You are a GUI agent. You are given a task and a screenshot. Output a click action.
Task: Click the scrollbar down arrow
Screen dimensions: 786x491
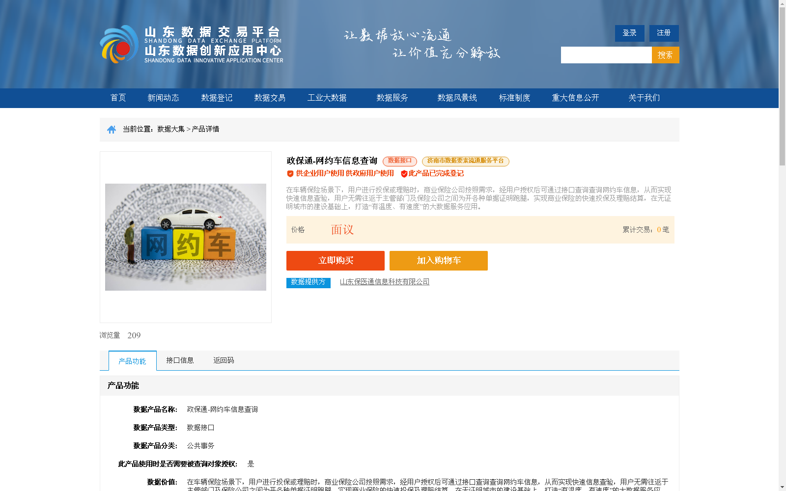pyautogui.click(x=782, y=487)
